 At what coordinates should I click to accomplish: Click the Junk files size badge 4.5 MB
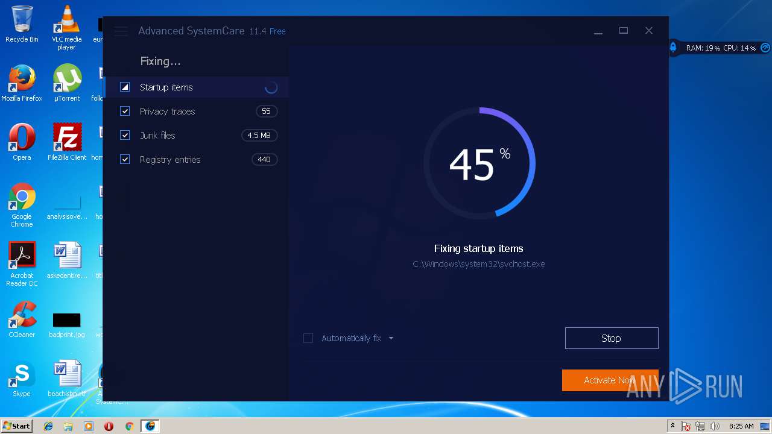[259, 135]
